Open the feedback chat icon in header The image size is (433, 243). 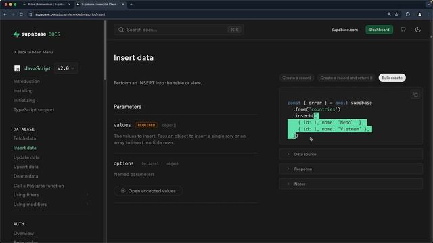point(403,30)
